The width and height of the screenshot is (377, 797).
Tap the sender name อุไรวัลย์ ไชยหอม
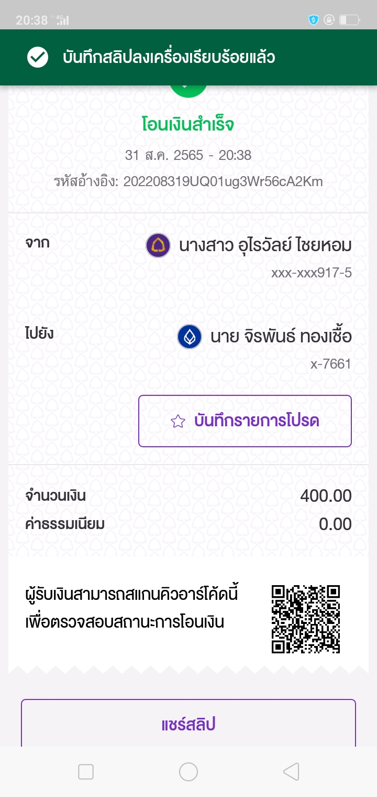(x=265, y=245)
